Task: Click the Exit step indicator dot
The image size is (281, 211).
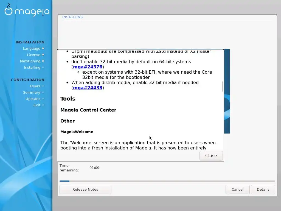Action: [x=43, y=105]
